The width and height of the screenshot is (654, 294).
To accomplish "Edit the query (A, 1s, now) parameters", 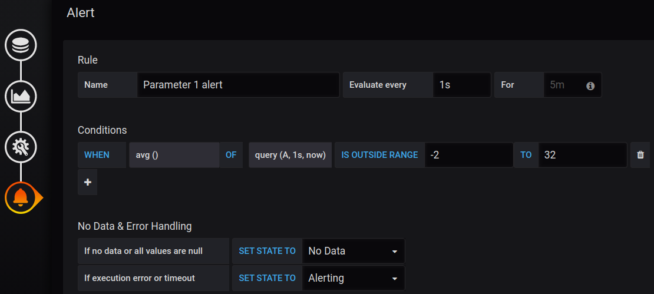I will click(290, 155).
